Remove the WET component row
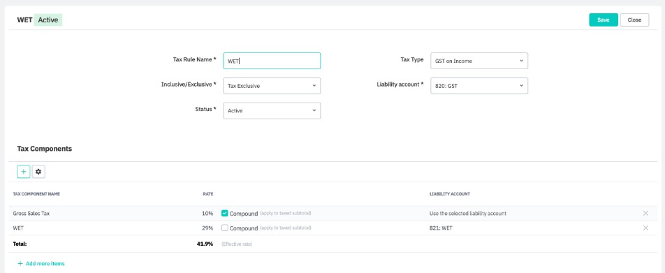The height and width of the screenshot is (273, 665). 645,228
